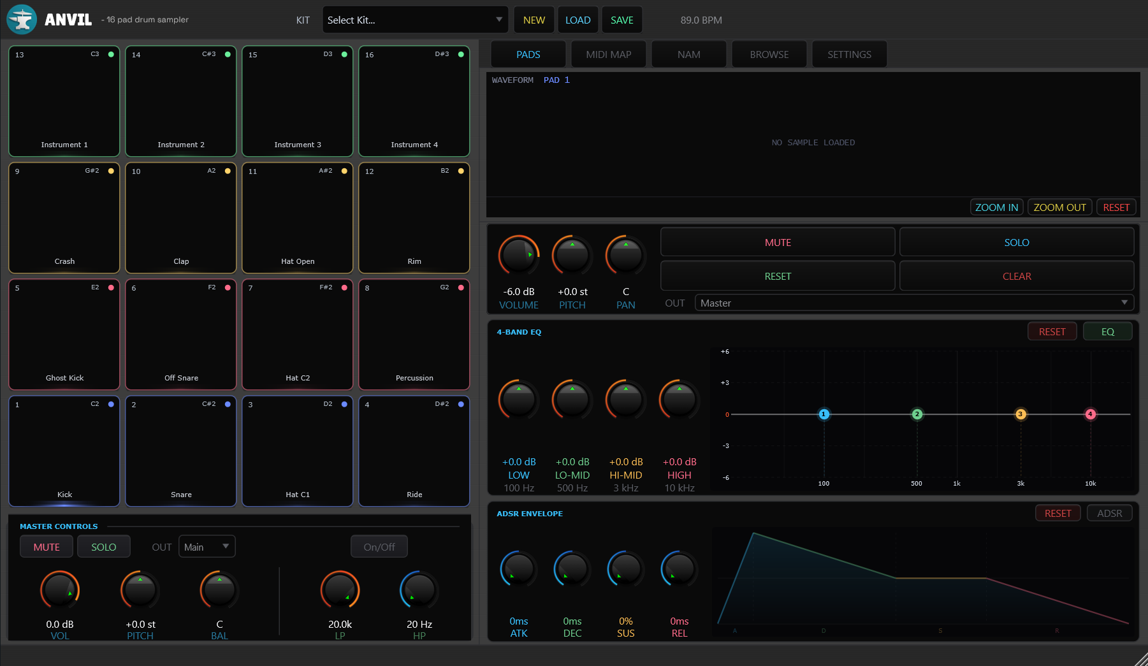Select EQ band node 1 on graph
Screen dimensions: 1148x666
pyautogui.click(x=824, y=414)
